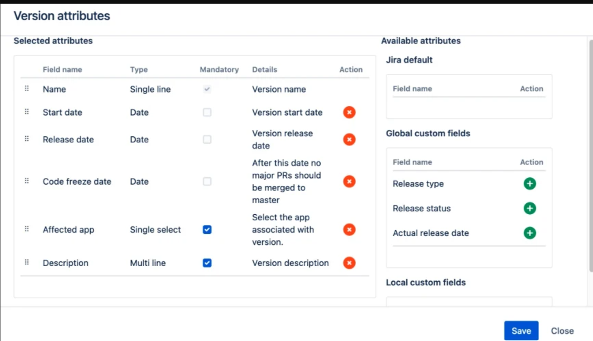Uncheck mandatory for Affected app

click(x=207, y=230)
